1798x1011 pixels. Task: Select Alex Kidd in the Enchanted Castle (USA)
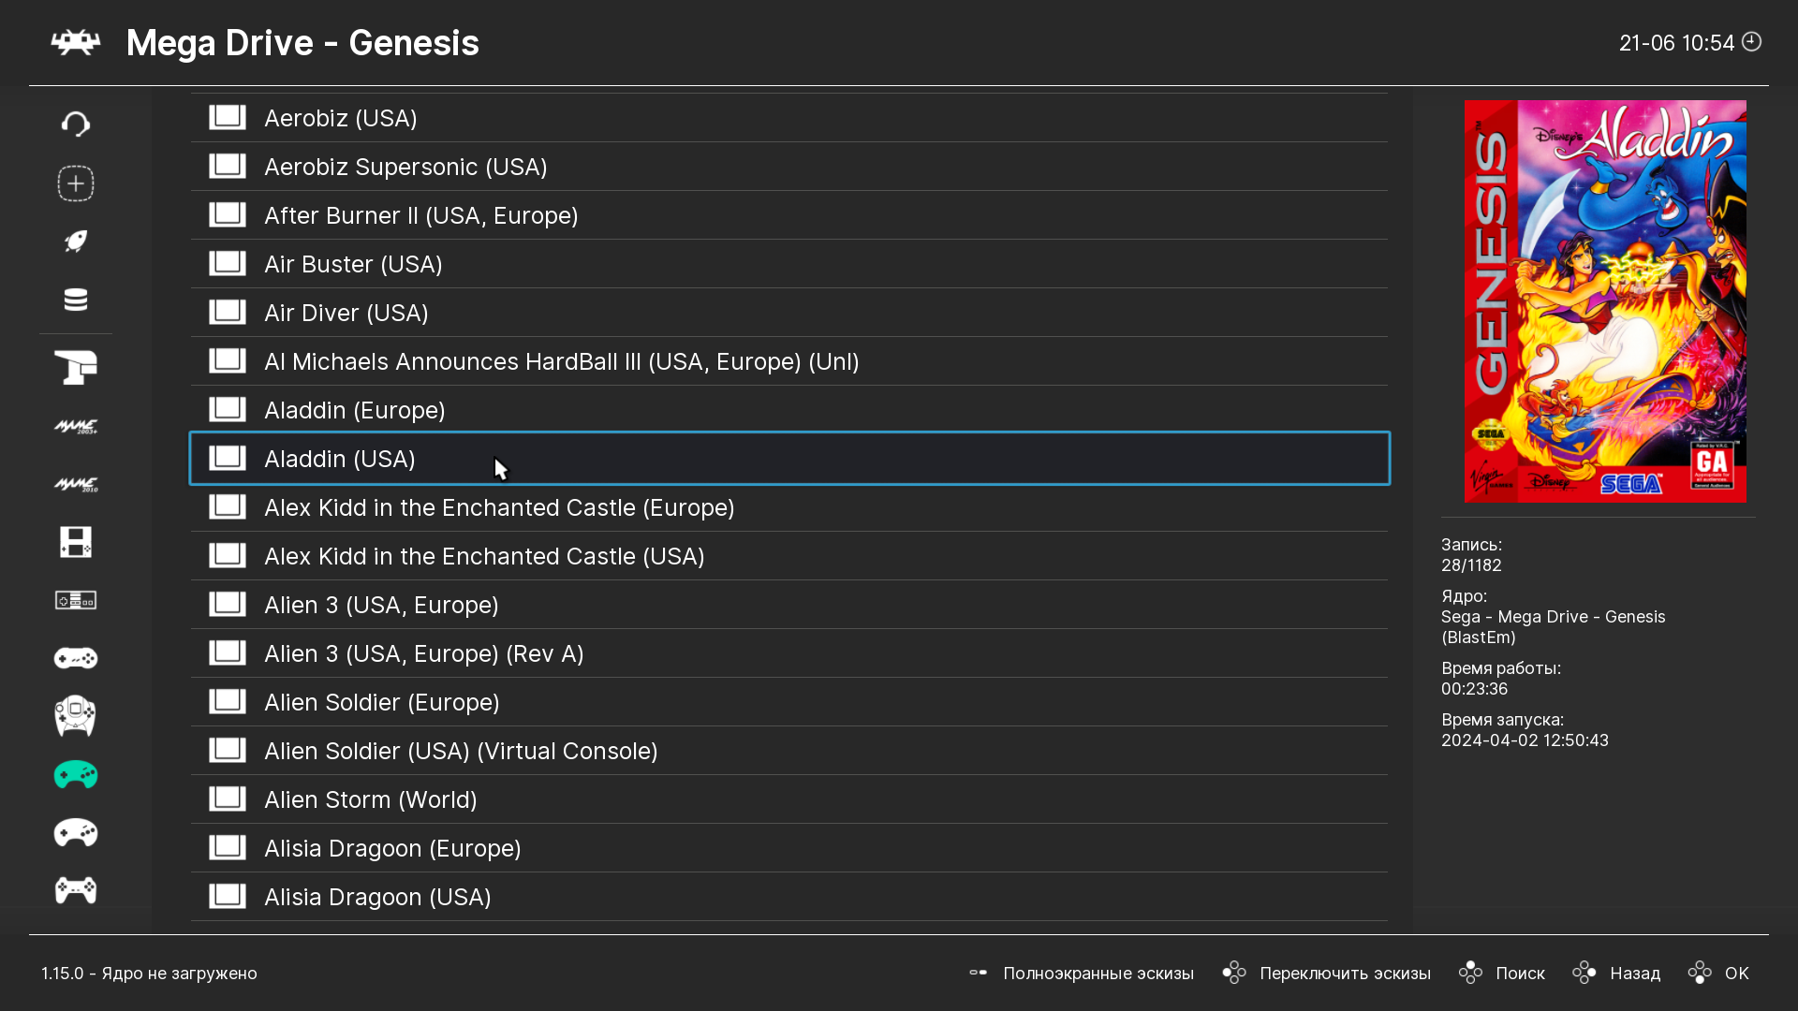point(789,556)
